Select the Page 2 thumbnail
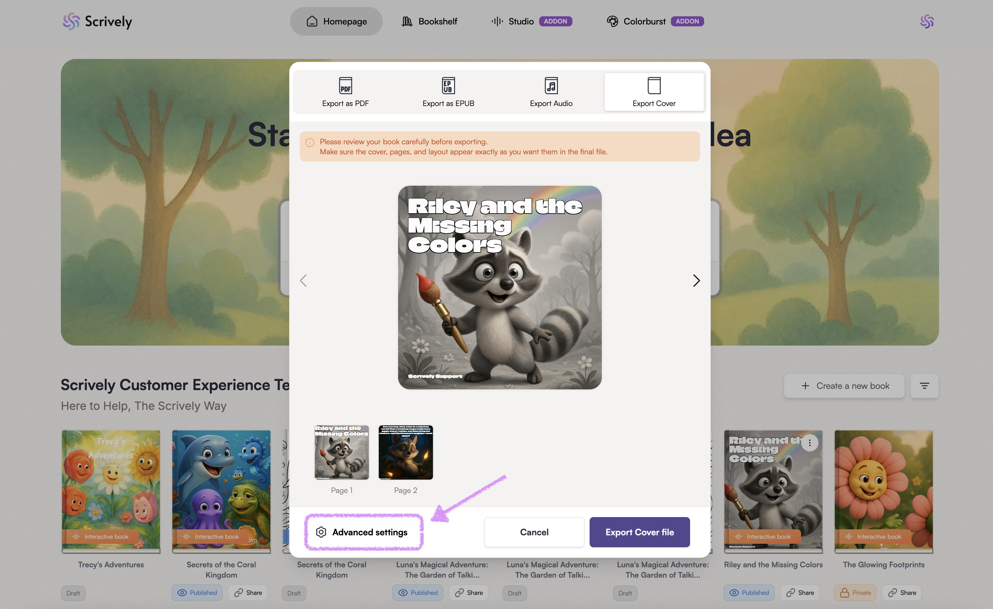 pyautogui.click(x=406, y=452)
